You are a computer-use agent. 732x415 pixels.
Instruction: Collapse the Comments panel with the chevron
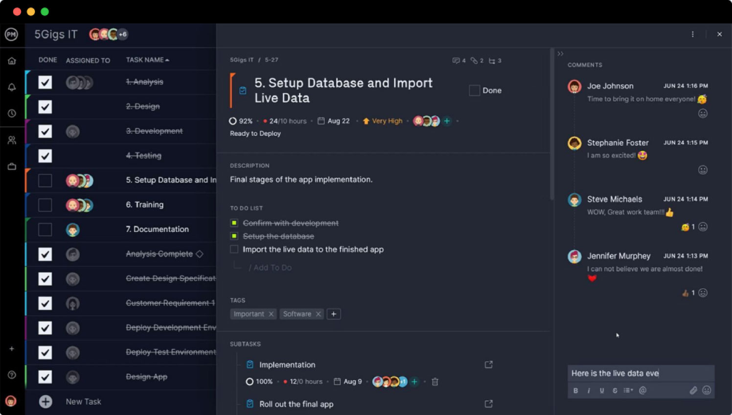coord(560,54)
